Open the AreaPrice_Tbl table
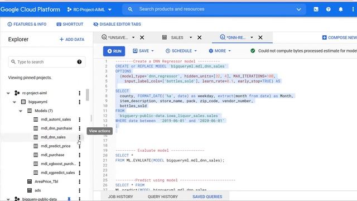Image resolution: width=357 pixels, height=201 pixels. coord(46,181)
